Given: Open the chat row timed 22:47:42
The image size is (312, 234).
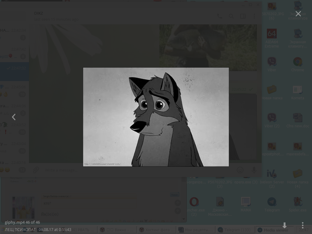Looking at the screenshot, I should point(14,53).
